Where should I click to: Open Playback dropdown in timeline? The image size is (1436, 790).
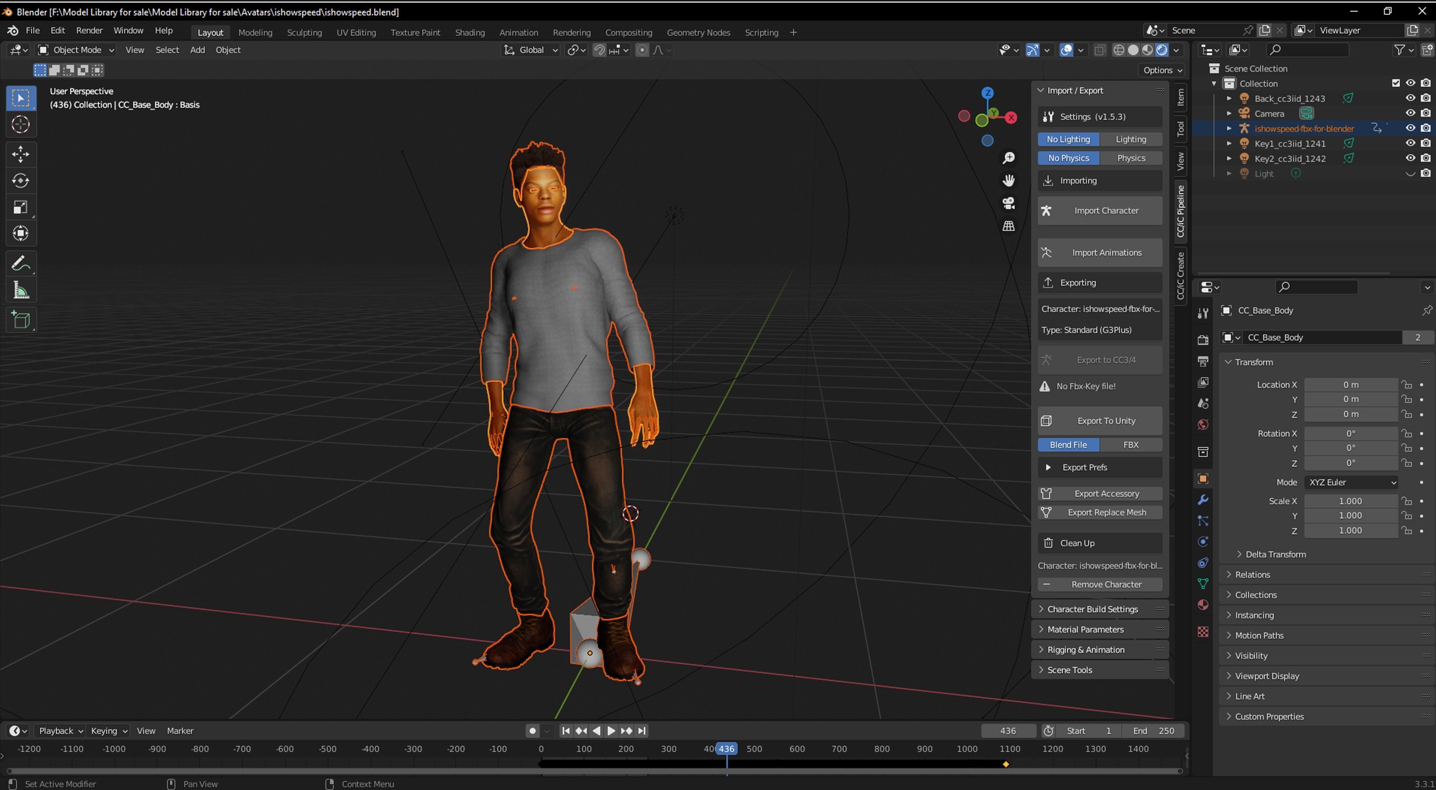[x=60, y=731]
